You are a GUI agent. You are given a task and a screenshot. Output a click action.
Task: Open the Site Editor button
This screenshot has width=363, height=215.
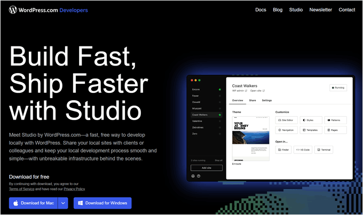click(287, 120)
